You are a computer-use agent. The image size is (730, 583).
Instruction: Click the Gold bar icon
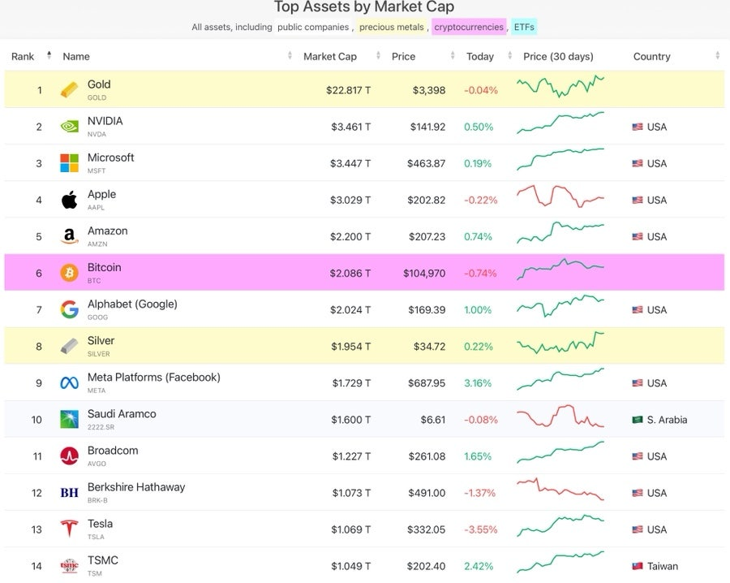pos(70,90)
